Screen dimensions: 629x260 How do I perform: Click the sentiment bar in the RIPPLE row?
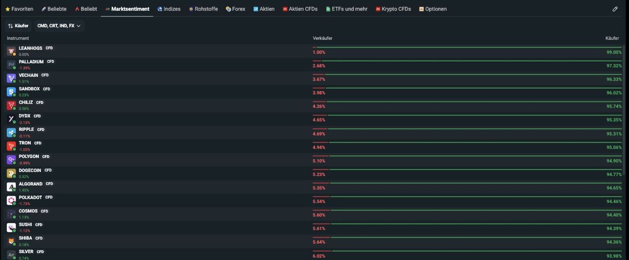pos(467,129)
